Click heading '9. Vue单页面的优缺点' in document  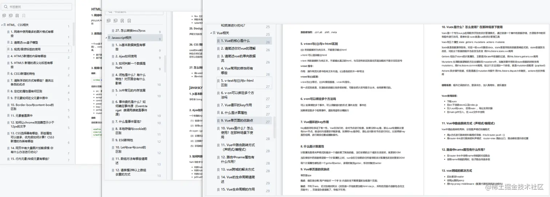pos(315,169)
